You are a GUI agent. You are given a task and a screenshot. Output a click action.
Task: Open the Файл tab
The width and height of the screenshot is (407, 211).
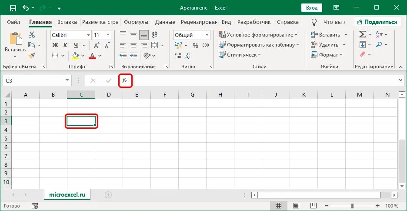point(14,22)
